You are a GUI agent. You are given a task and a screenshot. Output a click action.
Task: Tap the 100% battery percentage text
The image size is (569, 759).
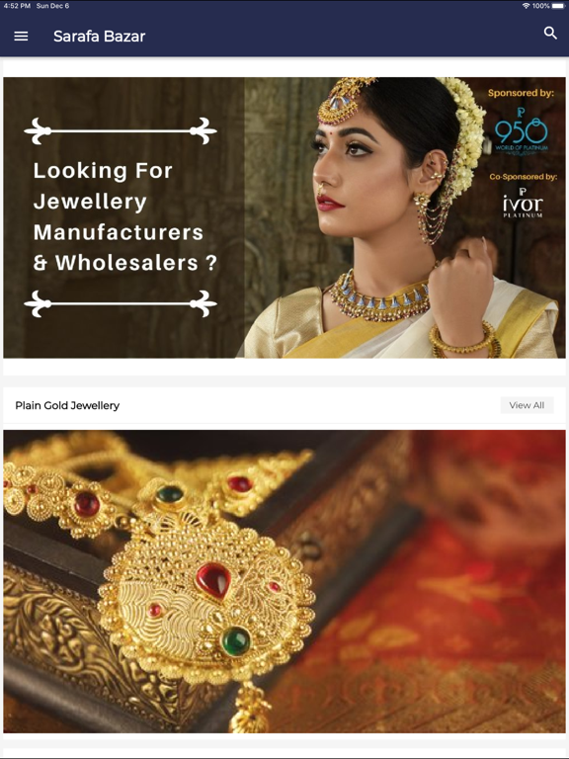(541, 6)
